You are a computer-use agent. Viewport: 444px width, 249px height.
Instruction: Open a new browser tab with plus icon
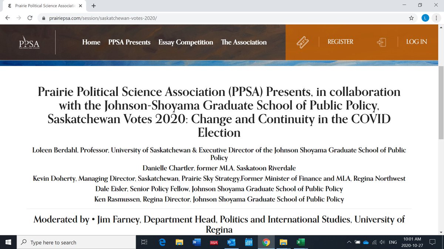(94, 6)
